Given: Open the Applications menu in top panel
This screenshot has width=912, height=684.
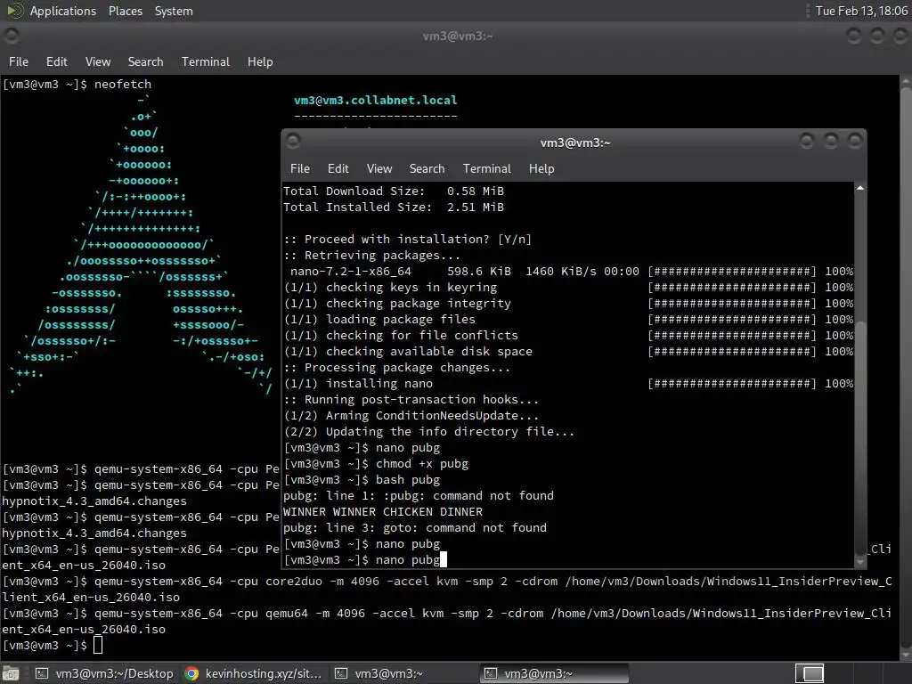Looking at the screenshot, I should 63,11.
